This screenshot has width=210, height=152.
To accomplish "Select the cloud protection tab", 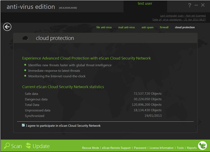I will click(185, 27).
